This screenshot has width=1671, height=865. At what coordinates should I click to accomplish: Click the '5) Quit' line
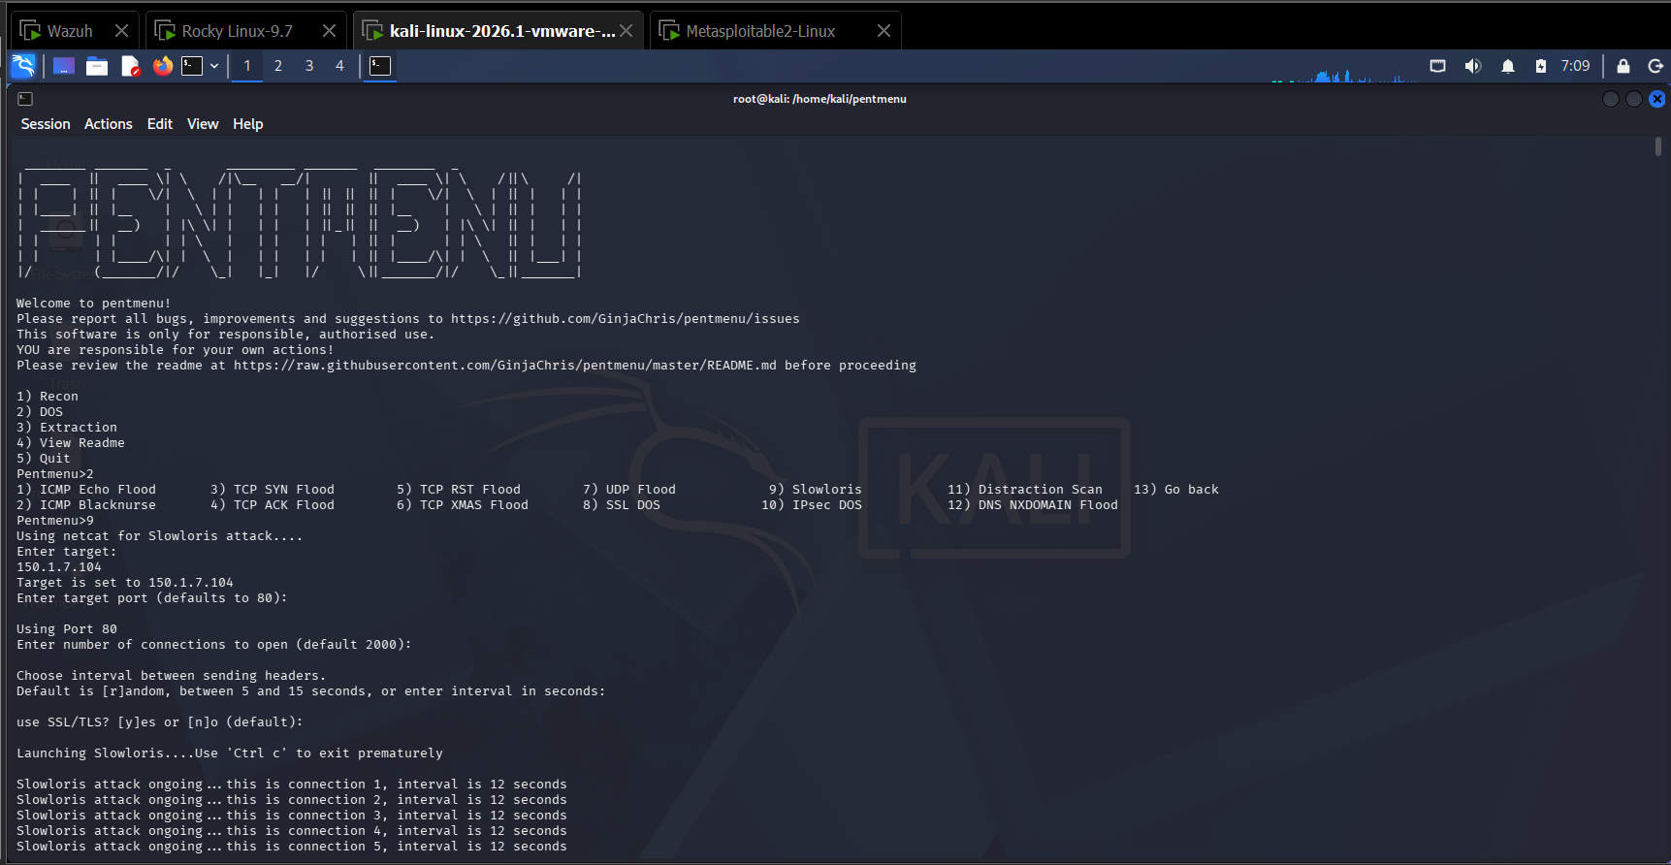[x=44, y=459]
